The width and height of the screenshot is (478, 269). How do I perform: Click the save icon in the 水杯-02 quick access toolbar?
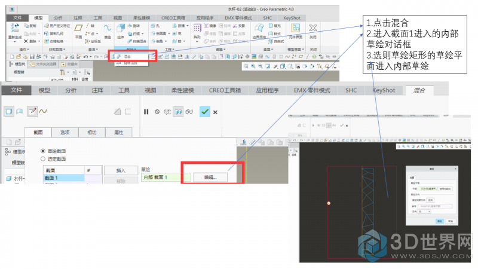[32, 57]
